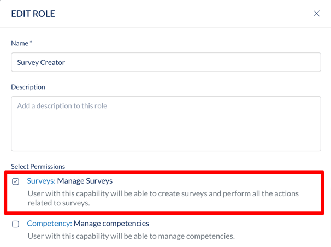Enable the Manage competencies checkbox
Viewport: 331px width, 247px height.
coord(15,224)
